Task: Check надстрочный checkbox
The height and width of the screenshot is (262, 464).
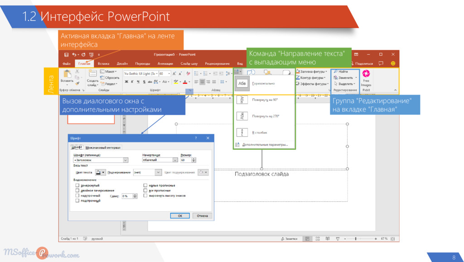Action: click(77, 195)
